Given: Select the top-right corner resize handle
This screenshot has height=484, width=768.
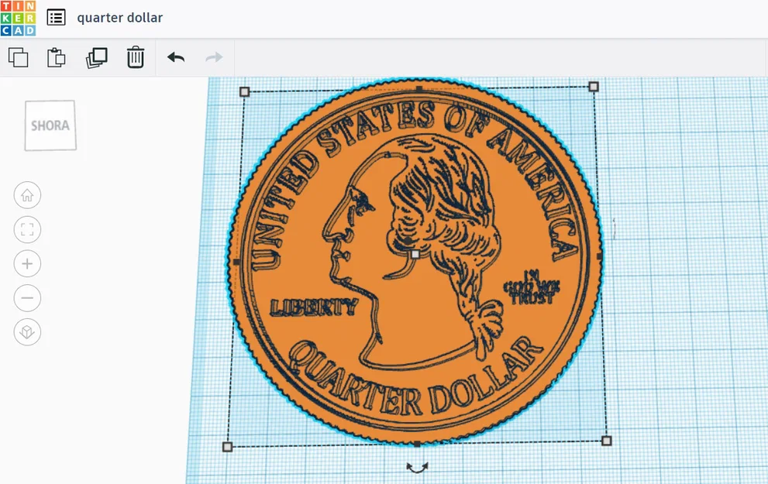Looking at the screenshot, I should [x=594, y=87].
